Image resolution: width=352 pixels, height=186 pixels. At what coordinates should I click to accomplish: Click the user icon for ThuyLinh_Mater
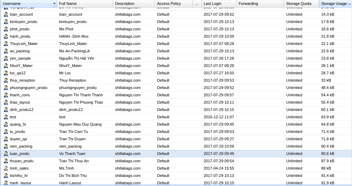(6, 44)
